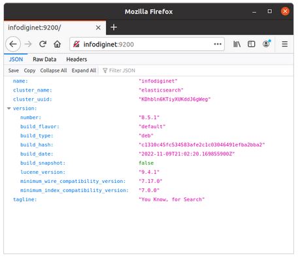Switch to the Headers tab

click(x=76, y=59)
